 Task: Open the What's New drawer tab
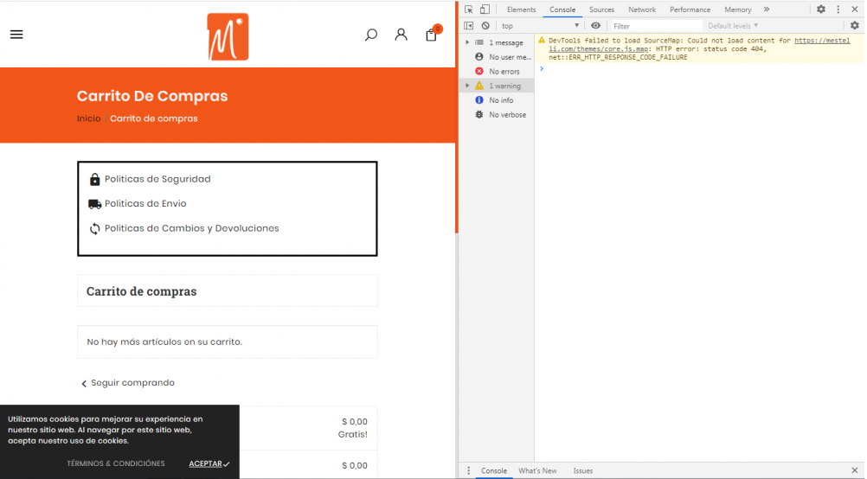click(537, 470)
